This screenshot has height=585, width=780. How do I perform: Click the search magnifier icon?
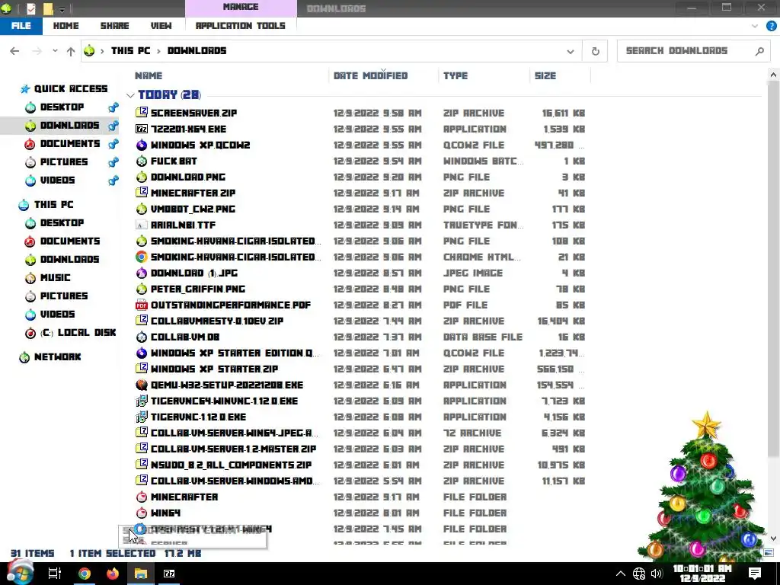[x=759, y=51]
